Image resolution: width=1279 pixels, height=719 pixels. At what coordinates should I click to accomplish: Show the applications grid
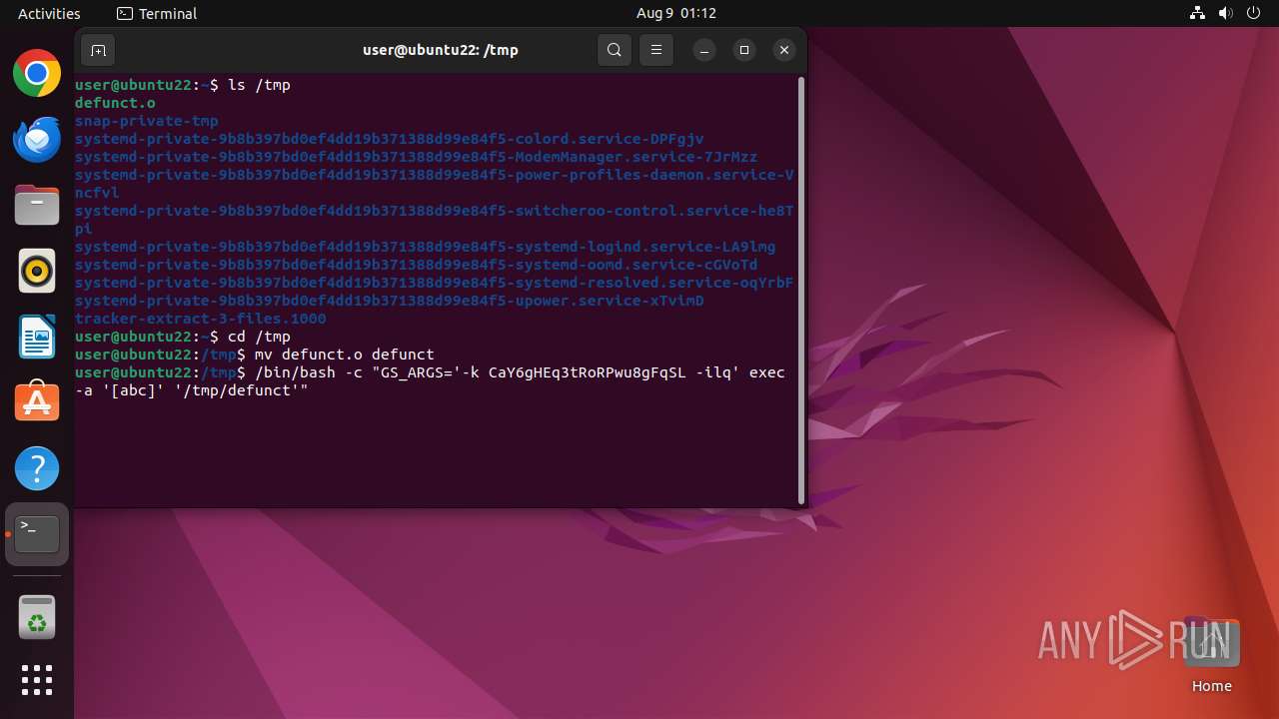tap(37, 680)
